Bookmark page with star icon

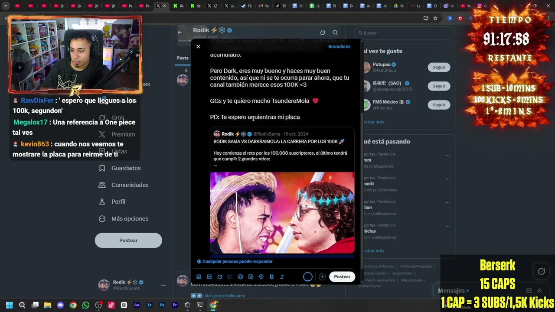point(435,18)
